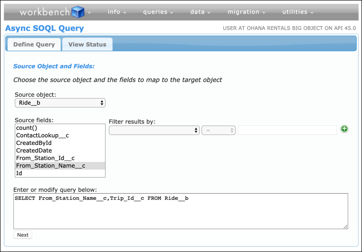The height and width of the screenshot is (252, 362).
Task: Click the query text area resize handle
Action: point(345,227)
